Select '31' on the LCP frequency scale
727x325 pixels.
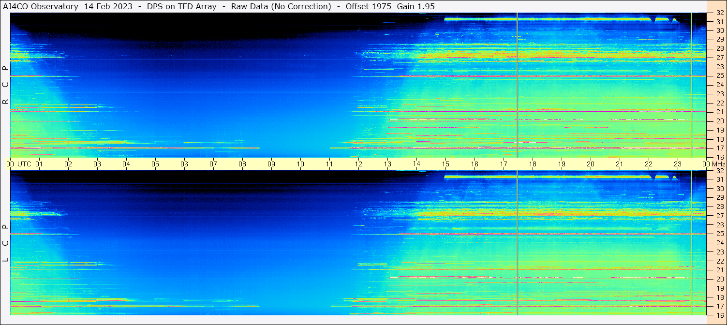[x=719, y=179]
